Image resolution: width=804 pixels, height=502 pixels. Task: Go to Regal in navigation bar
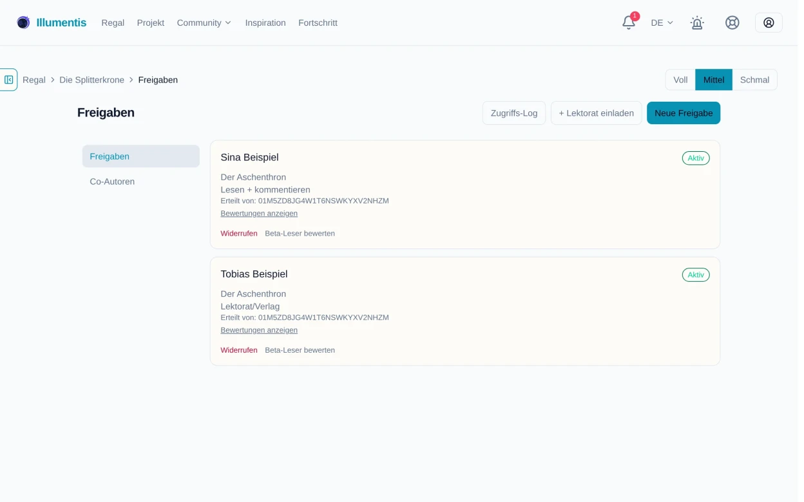(113, 23)
